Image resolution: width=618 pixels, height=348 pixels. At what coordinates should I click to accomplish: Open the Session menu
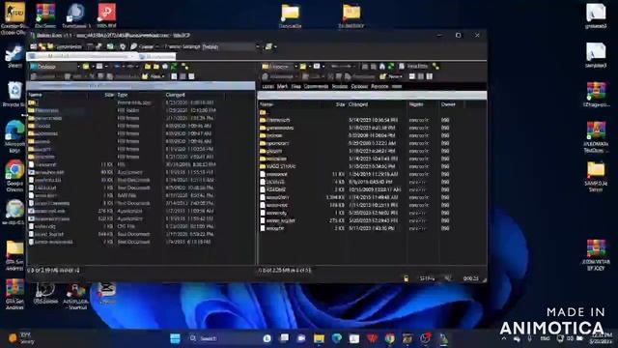[340, 86]
